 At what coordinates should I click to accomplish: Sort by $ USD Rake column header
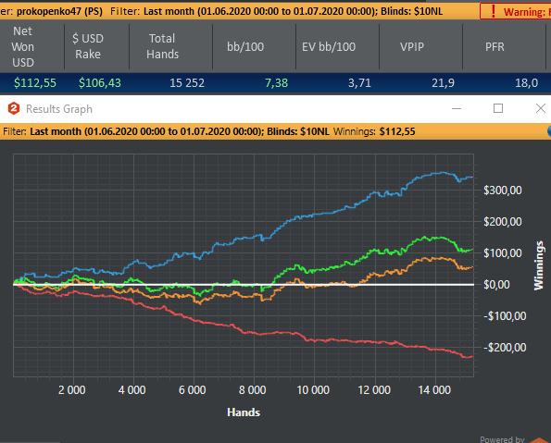[x=88, y=46]
